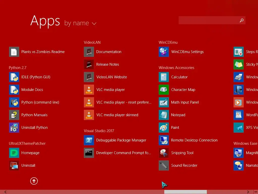Viewport: 258px width, 194px height.
Task: Open Plants vs Zombies Readme file icon
Action: [14, 52]
